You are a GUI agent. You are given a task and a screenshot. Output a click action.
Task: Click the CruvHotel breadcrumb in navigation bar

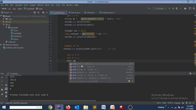tap(29, 9)
